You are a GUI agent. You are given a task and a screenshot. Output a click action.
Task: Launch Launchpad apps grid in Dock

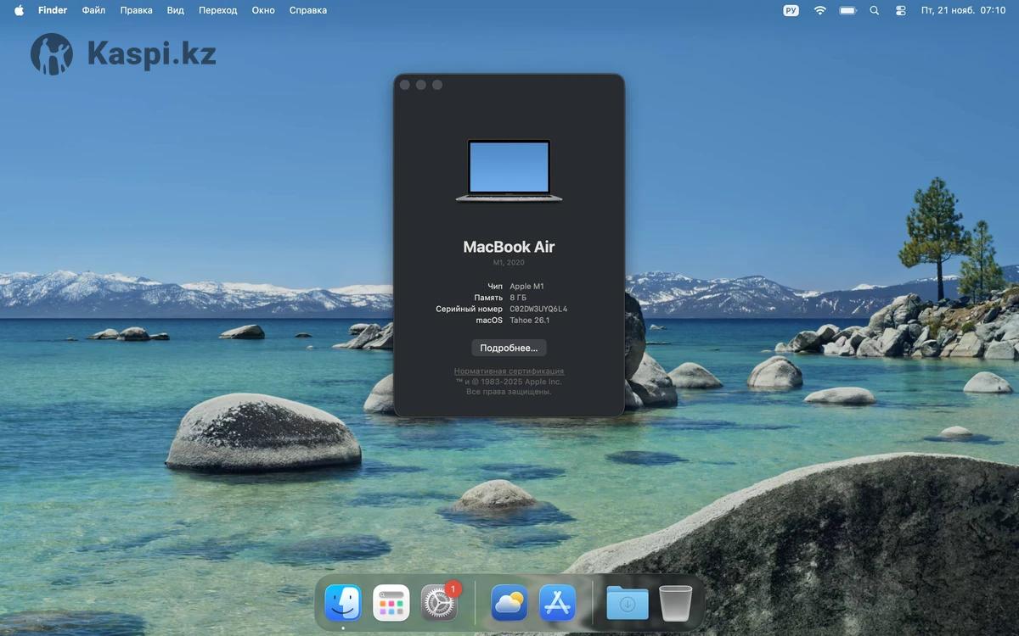pos(391,603)
